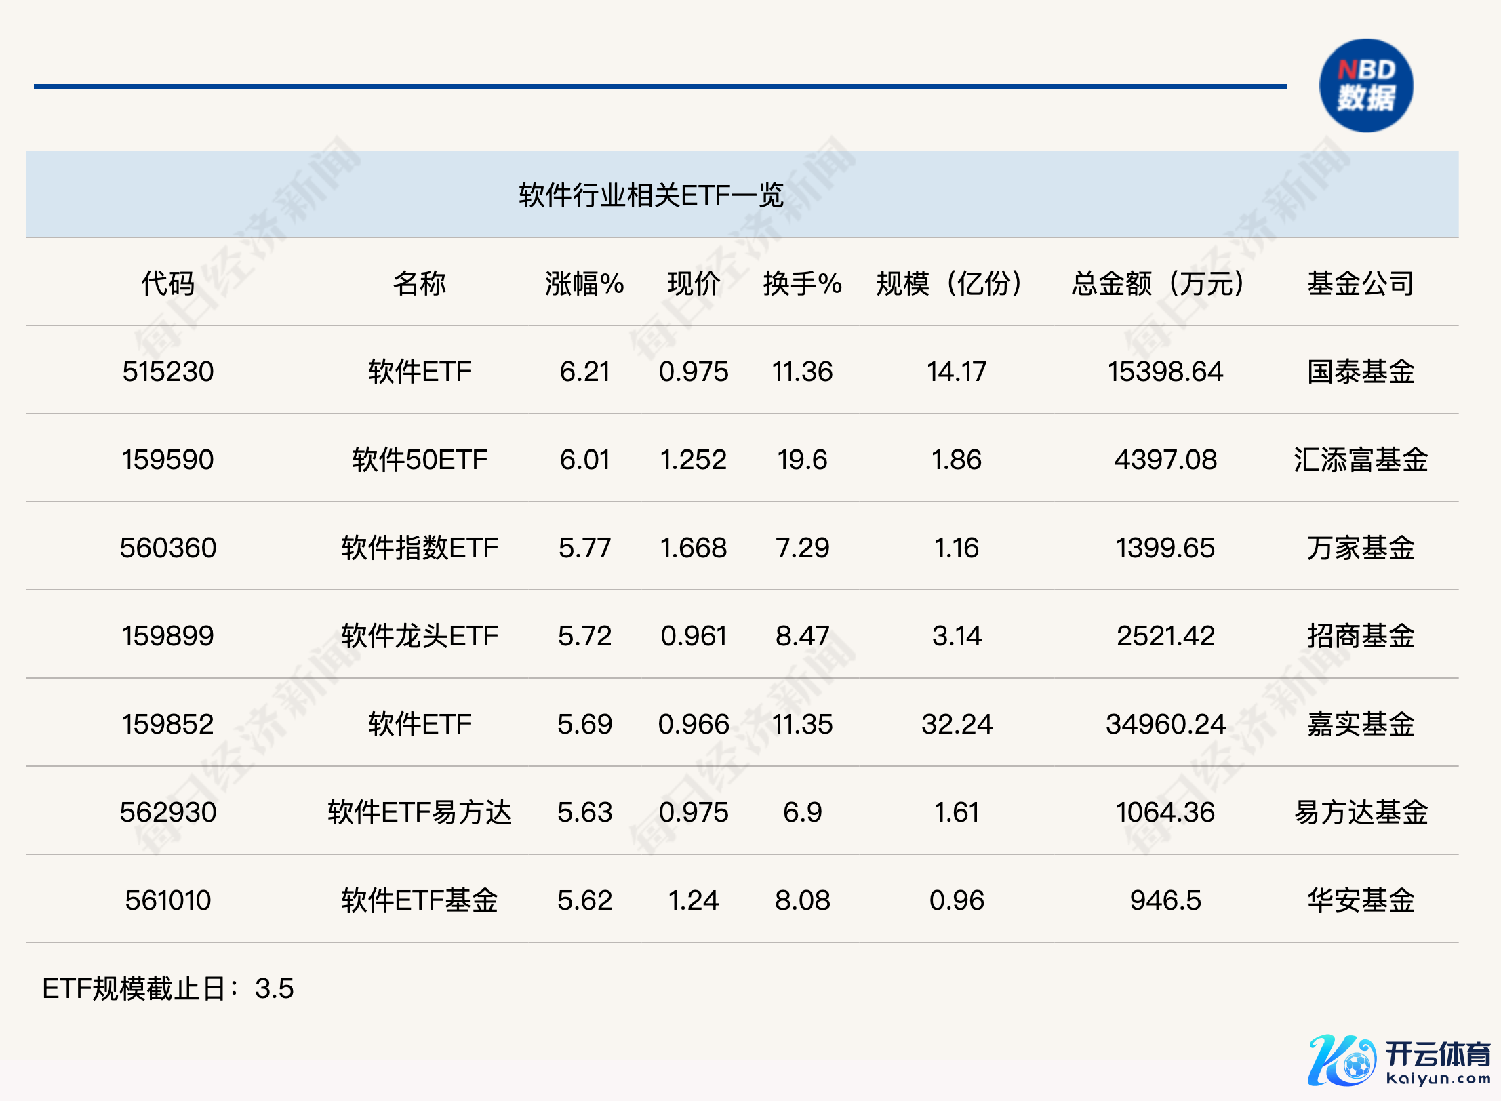Screen dimensions: 1501x1101
Task: Click the ETF规模截止日 footnote text
Action: 167,988
